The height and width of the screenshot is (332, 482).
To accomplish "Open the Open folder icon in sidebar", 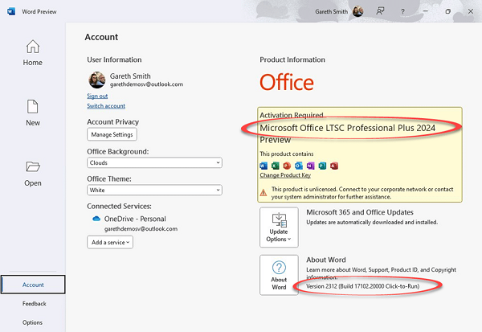I will [33, 166].
